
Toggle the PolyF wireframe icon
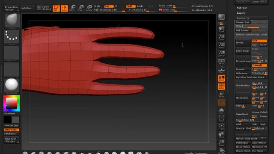click(221, 86)
